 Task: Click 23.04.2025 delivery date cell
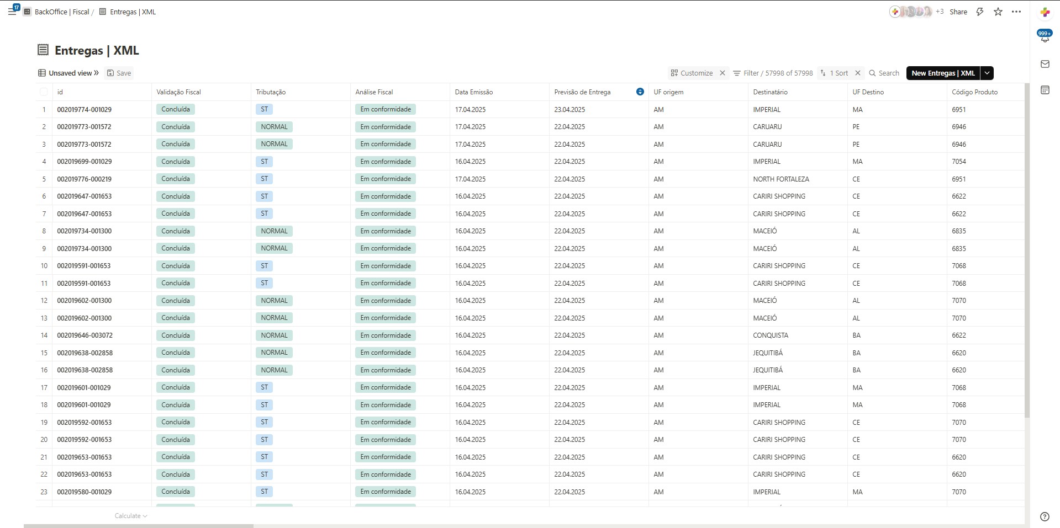[599, 109]
